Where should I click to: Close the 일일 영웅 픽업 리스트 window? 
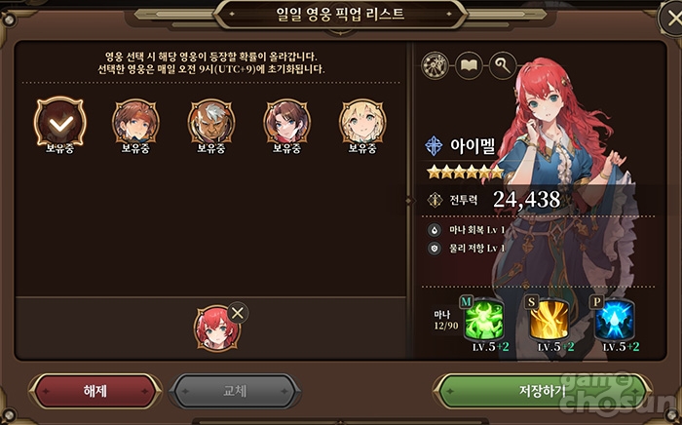point(672,19)
